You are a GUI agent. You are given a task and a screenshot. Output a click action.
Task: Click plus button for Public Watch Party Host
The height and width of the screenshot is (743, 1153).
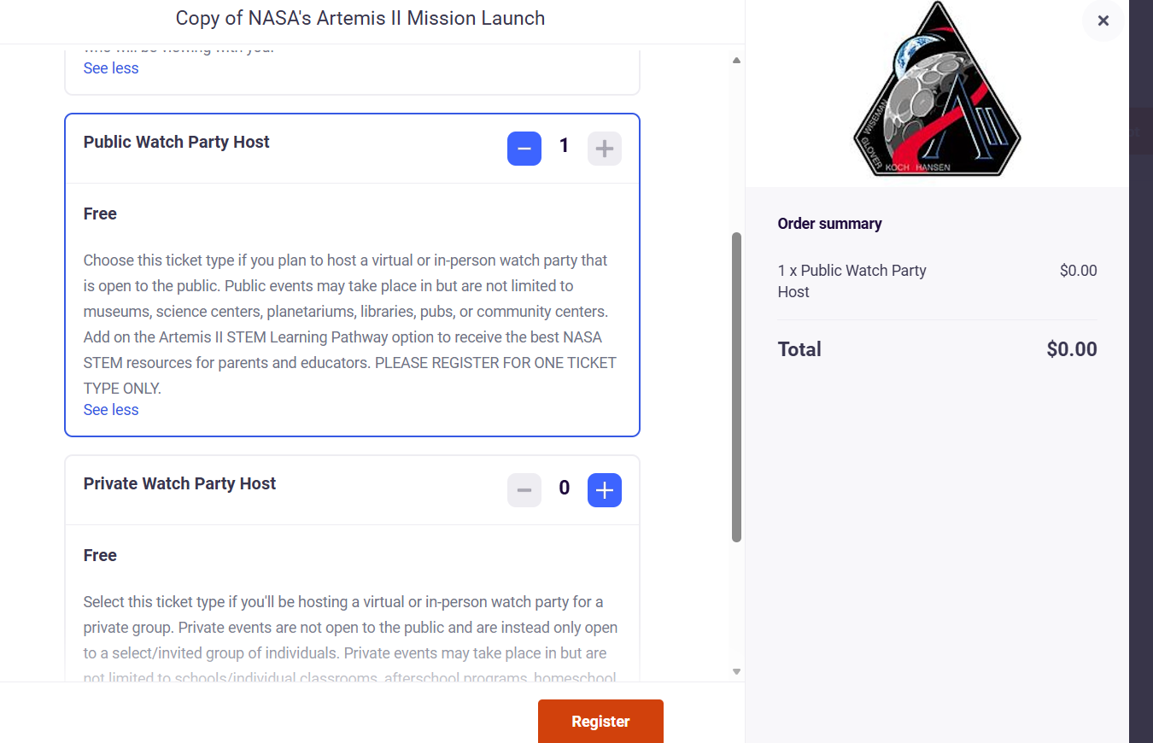point(605,149)
